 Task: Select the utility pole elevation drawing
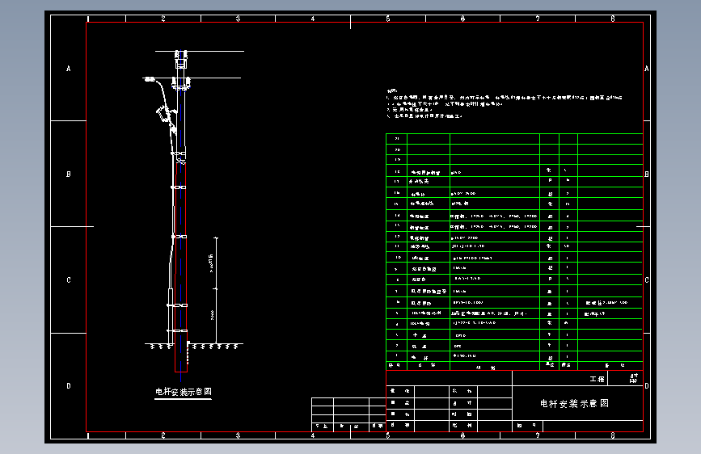tap(193, 216)
